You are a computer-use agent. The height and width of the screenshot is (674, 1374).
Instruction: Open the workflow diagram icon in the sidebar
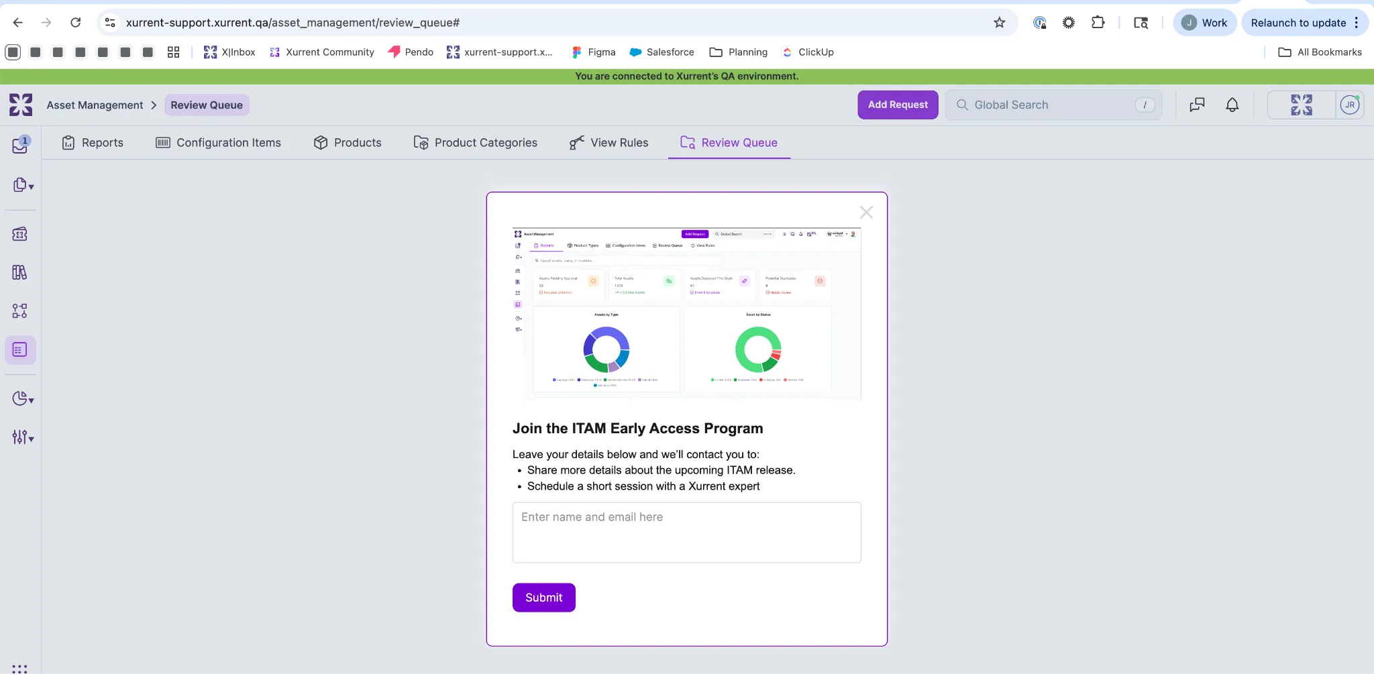[x=19, y=311]
